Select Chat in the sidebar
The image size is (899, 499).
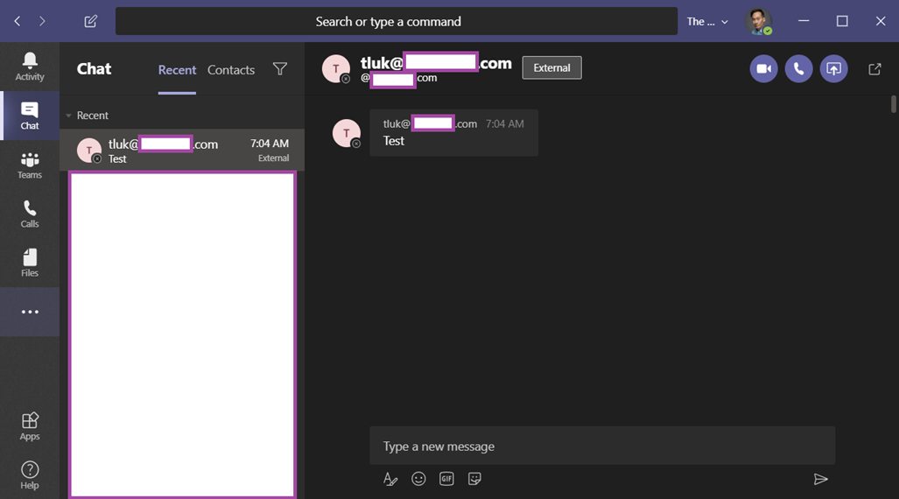(30, 116)
